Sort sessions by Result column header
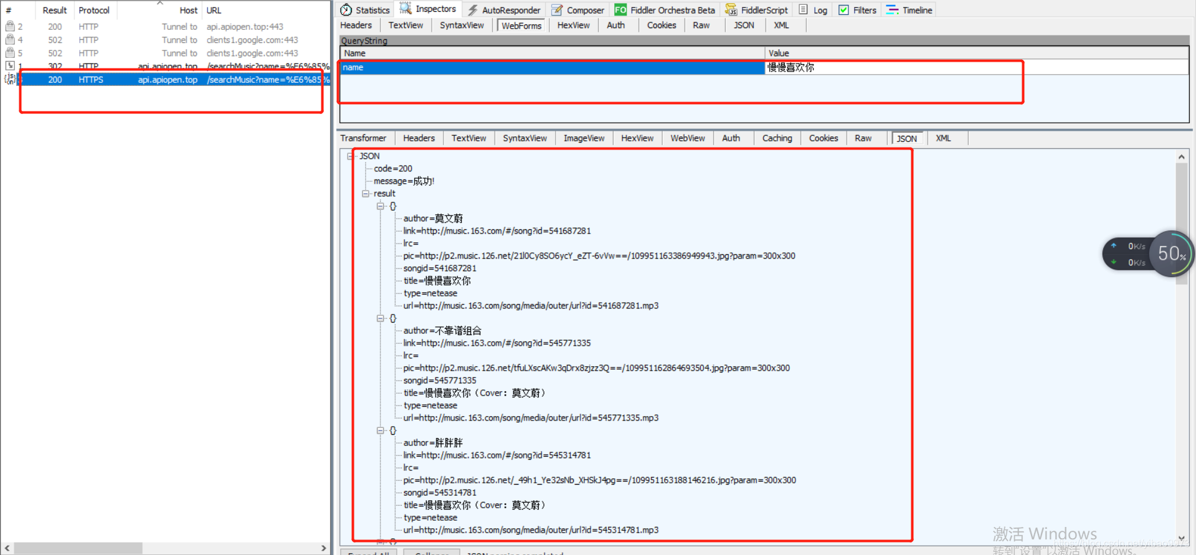Screen dimensions: 1196x555 click(55, 10)
